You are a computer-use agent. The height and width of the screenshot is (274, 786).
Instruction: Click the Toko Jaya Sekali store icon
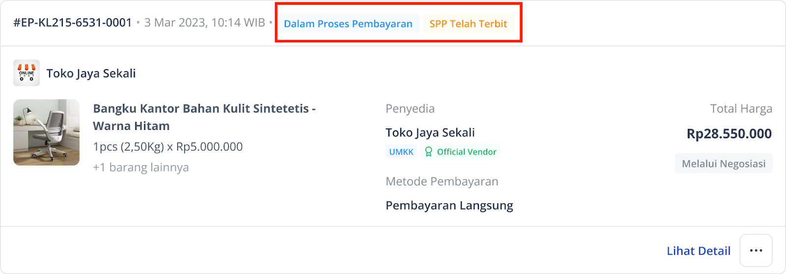(27, 73)
